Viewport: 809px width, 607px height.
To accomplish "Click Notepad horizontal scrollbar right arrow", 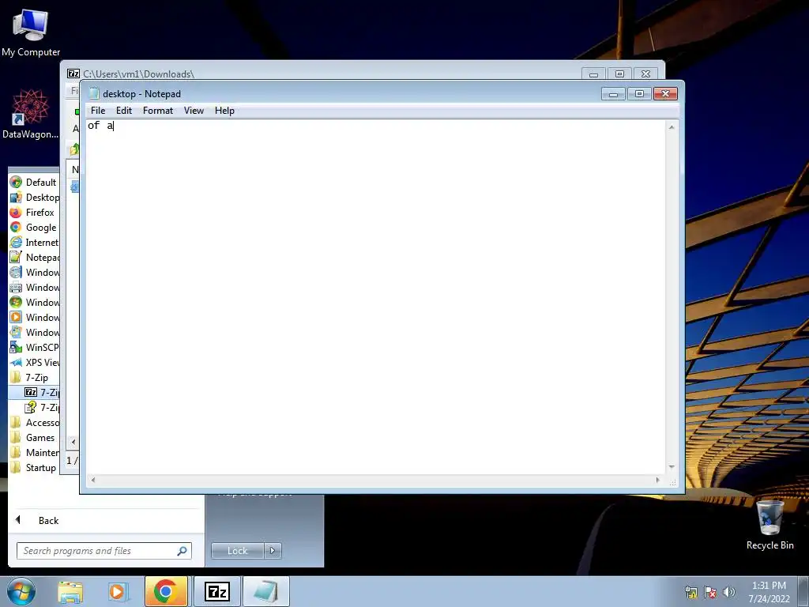I will click(x=658, y=480).
